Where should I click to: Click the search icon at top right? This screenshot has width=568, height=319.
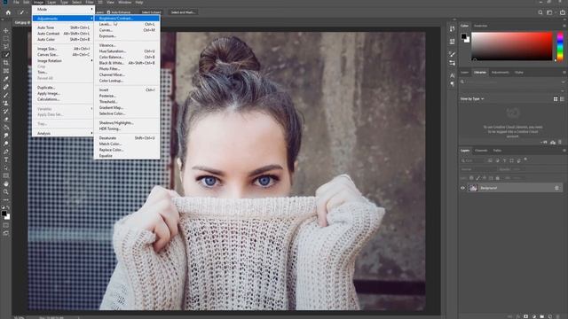540,12
